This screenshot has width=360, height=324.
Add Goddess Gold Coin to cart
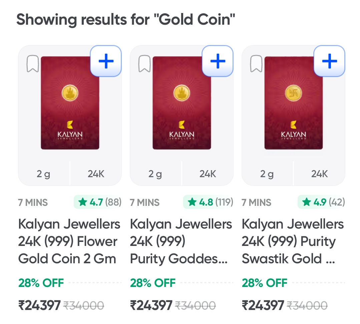pyautogui.click(x=218, y=61)
